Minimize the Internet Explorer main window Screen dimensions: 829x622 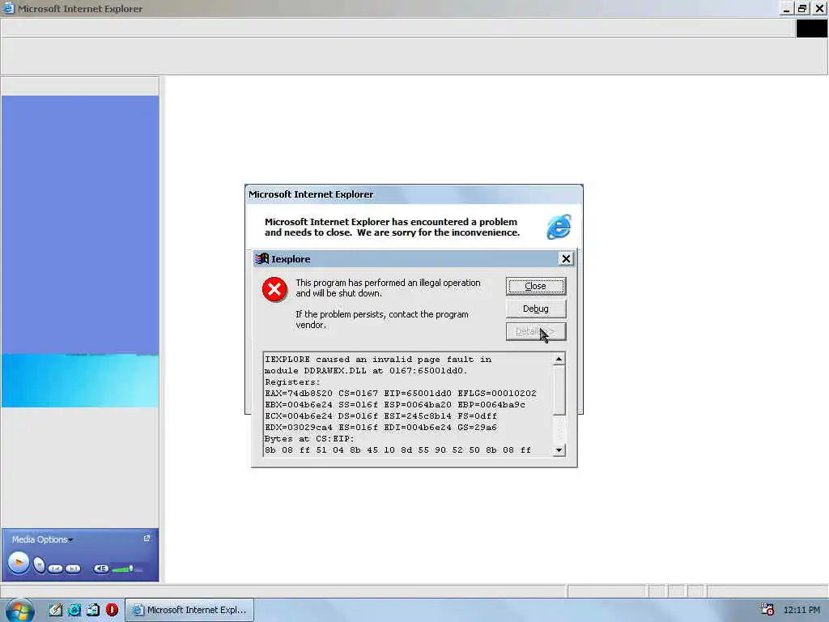click(786, 8)
